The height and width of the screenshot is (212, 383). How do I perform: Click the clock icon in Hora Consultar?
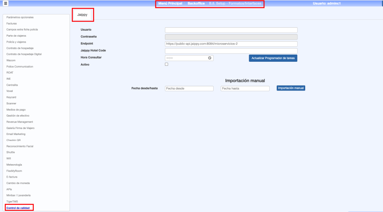click(209, 58)
